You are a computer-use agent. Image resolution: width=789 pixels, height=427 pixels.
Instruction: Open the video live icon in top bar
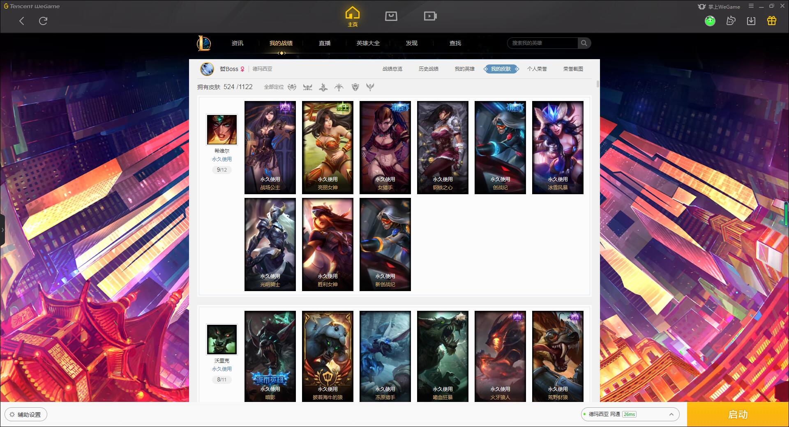430,16
